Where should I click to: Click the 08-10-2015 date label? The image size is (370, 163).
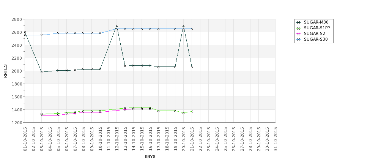83,139
